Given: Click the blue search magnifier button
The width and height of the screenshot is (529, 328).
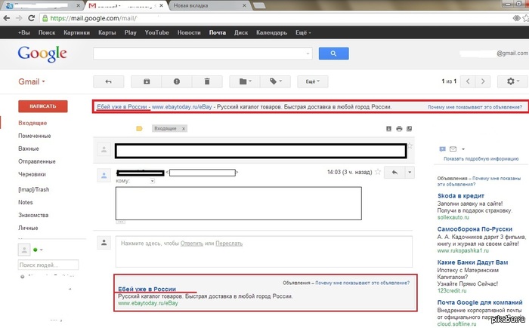Looking at the screenshot, I should coord(334,54).
